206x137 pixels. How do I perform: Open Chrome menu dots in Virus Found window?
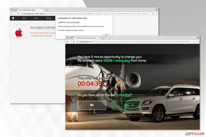[156, 14]
